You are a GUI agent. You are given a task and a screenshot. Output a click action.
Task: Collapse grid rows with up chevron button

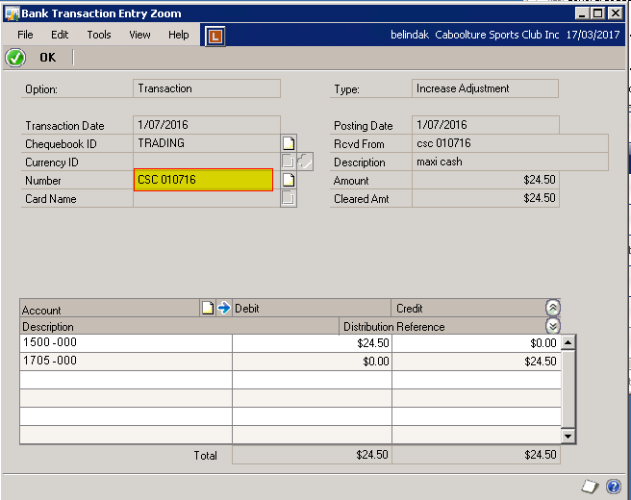[552, 309]
